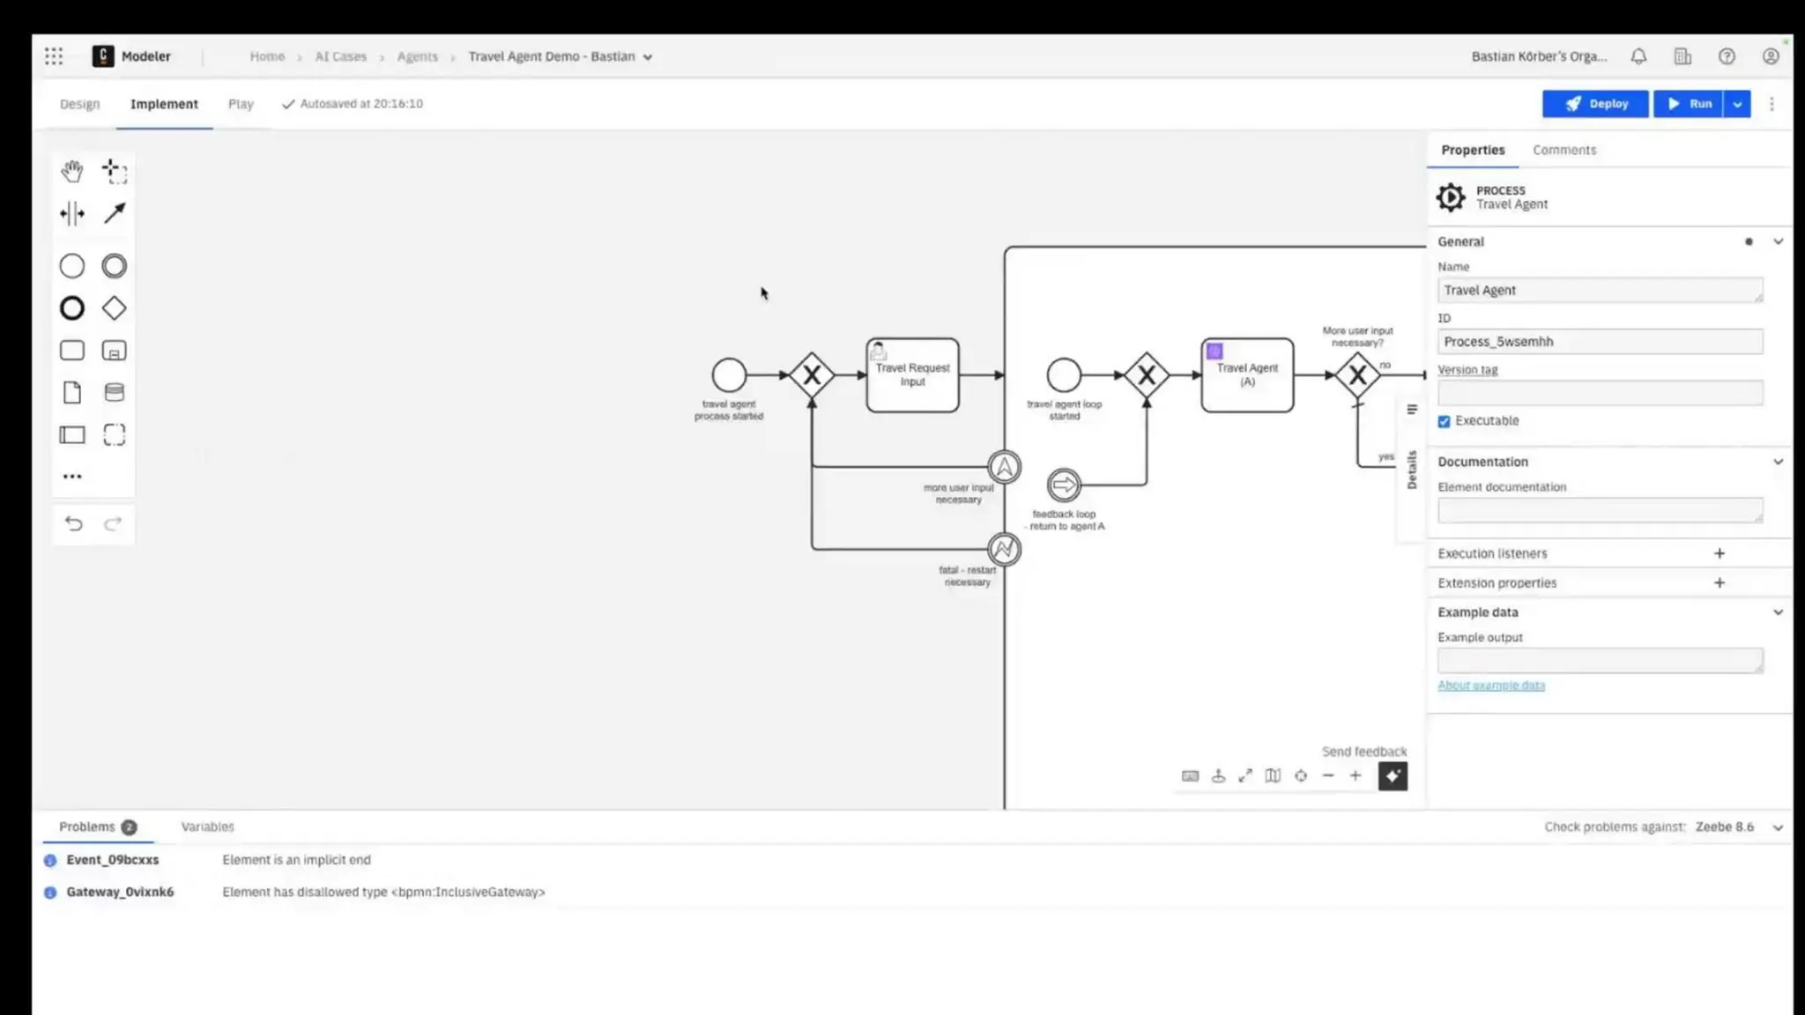
Task: Click the undo arrow icon
Action: (x=74, y=524)
